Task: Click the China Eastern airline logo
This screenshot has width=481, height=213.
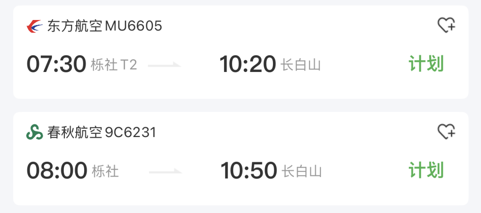Action: click(34, 26)
